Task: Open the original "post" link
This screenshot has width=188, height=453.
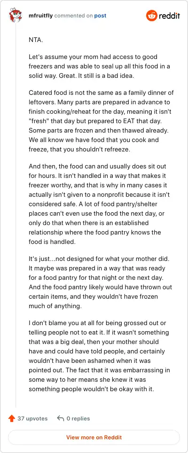Action: (x=100, y=16)
